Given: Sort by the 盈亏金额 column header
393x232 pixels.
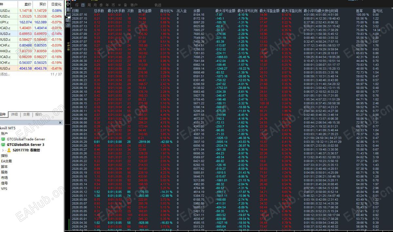Looking at the screenshot, I should (x=145, y=11).
